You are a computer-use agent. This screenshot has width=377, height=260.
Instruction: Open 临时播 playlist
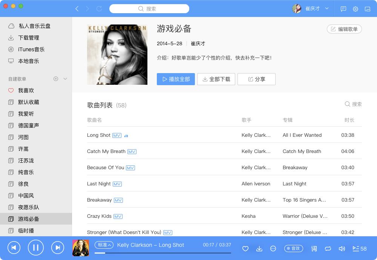[36, 231]
